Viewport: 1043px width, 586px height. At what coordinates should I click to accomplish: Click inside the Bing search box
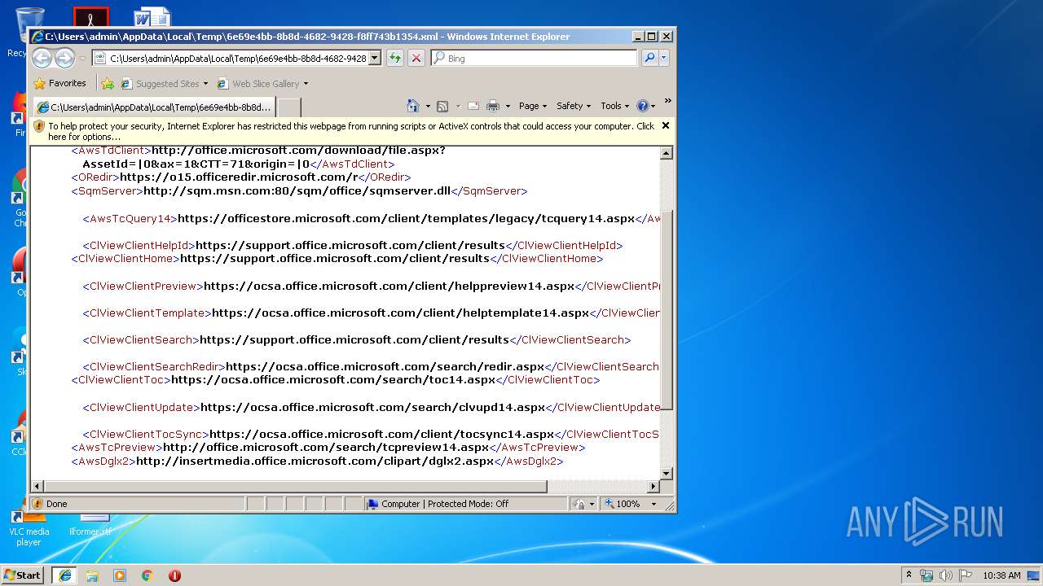(x=534, y=59)
